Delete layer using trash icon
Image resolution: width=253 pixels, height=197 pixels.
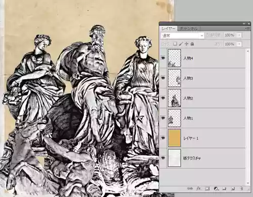pyautogui.click(x=241, y=188)
